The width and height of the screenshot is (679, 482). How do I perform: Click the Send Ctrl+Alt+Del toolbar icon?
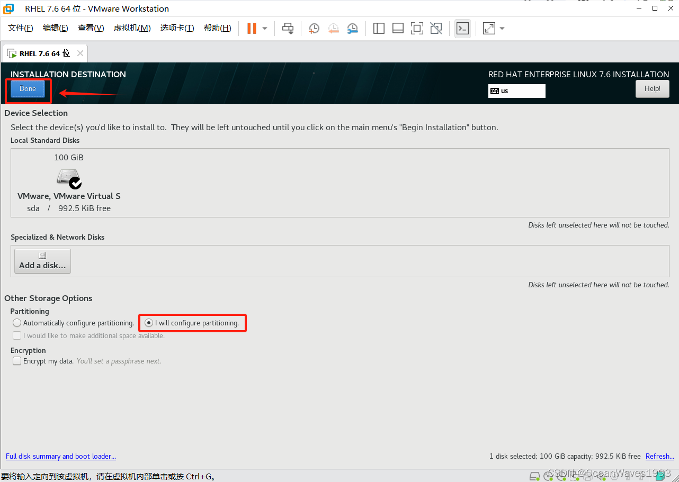click(288, 28)
